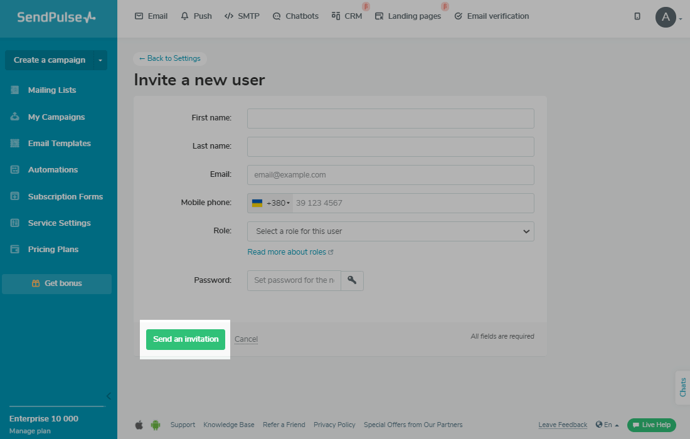The height and width of the screenshot is (439, 690).
Task: Focus the Email input field
Action: tap(390, 175)
